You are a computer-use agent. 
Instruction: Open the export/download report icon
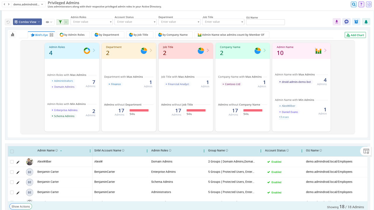pos(336,22)
